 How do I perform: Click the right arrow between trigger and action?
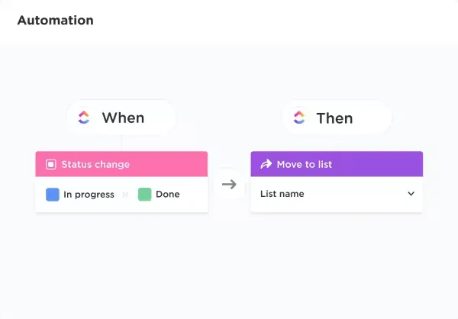tap(229, 185)
